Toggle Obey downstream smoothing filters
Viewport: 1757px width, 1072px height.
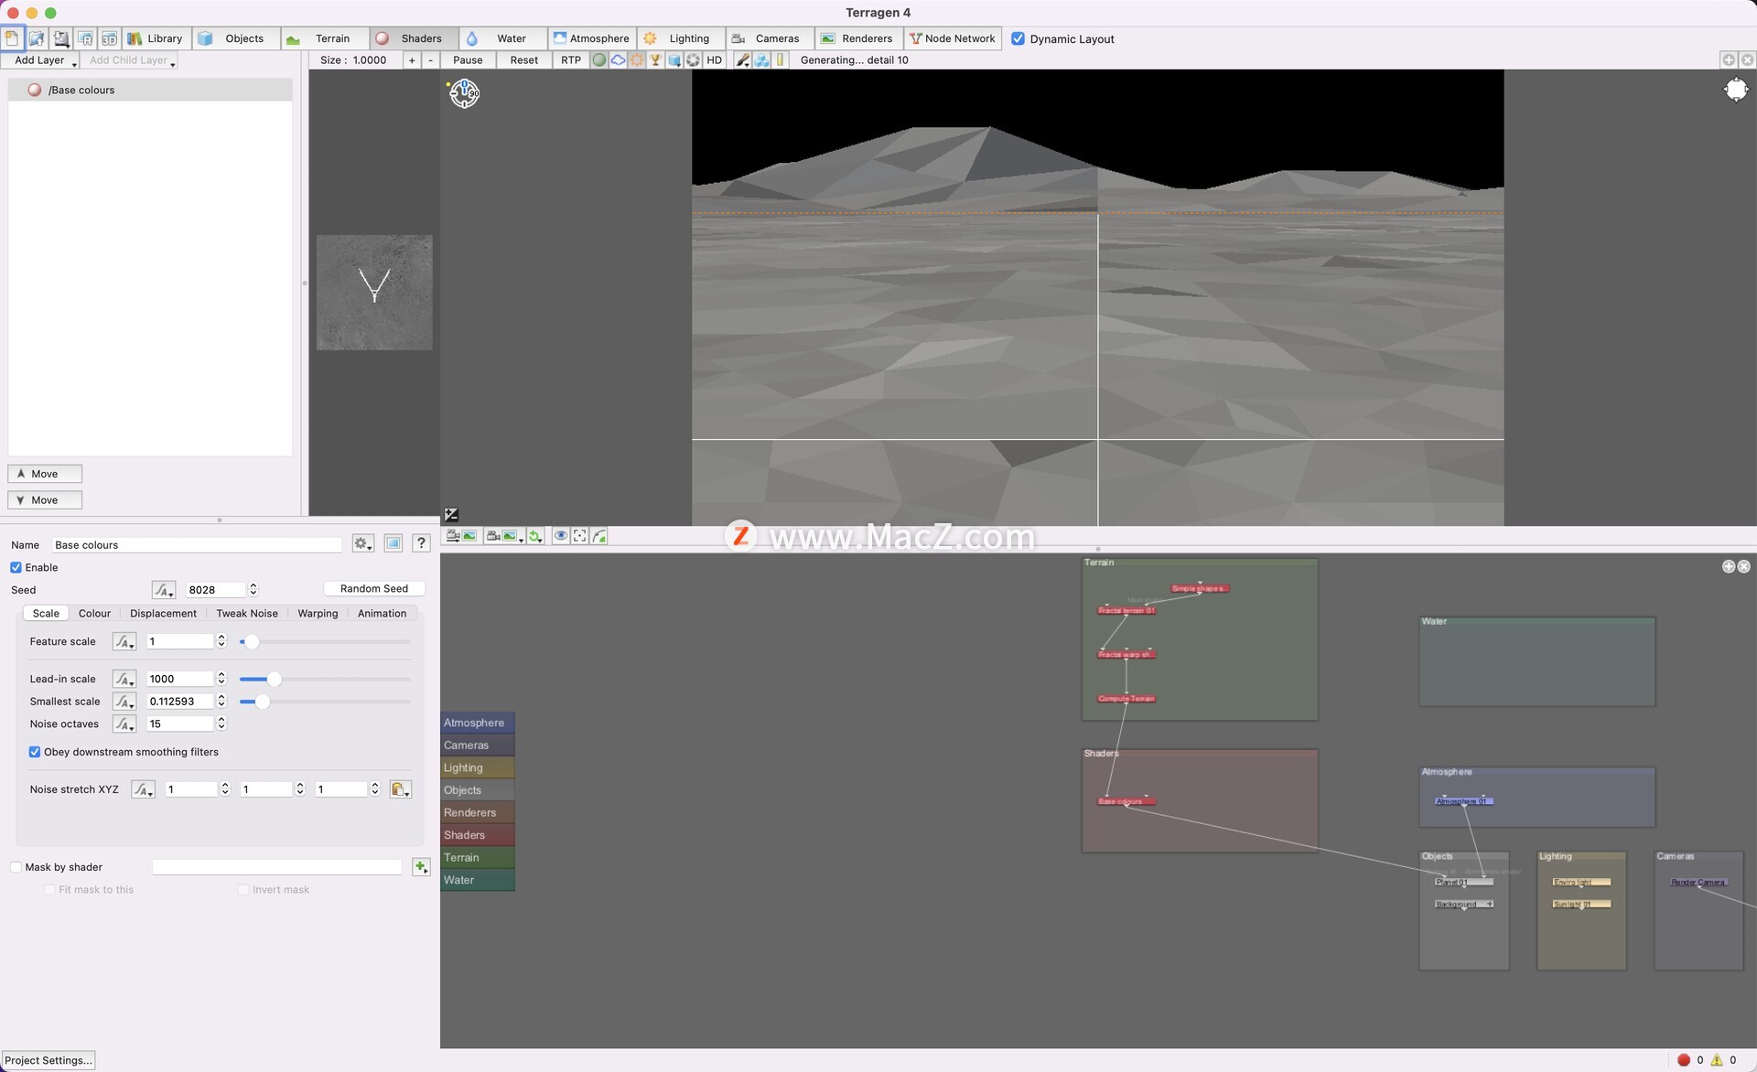[x=35, y=752]
